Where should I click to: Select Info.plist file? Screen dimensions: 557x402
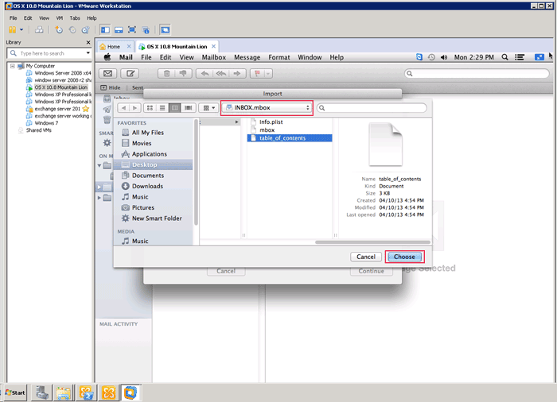pyautogui.click(x=271, y=122)
